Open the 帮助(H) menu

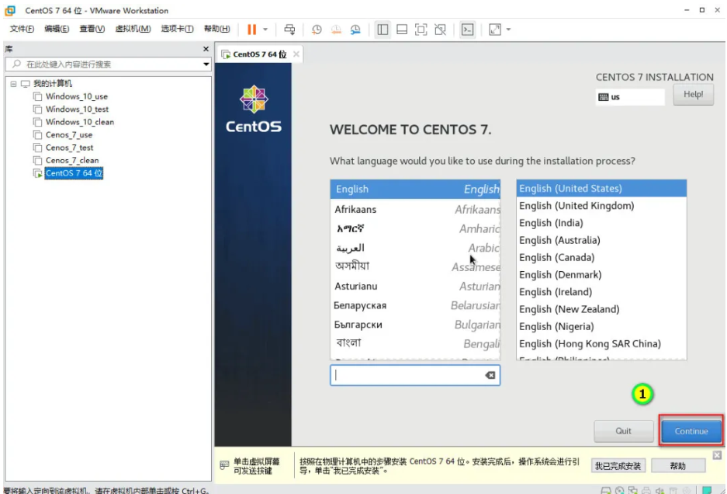pyautogui.click(x=217, y=29)
